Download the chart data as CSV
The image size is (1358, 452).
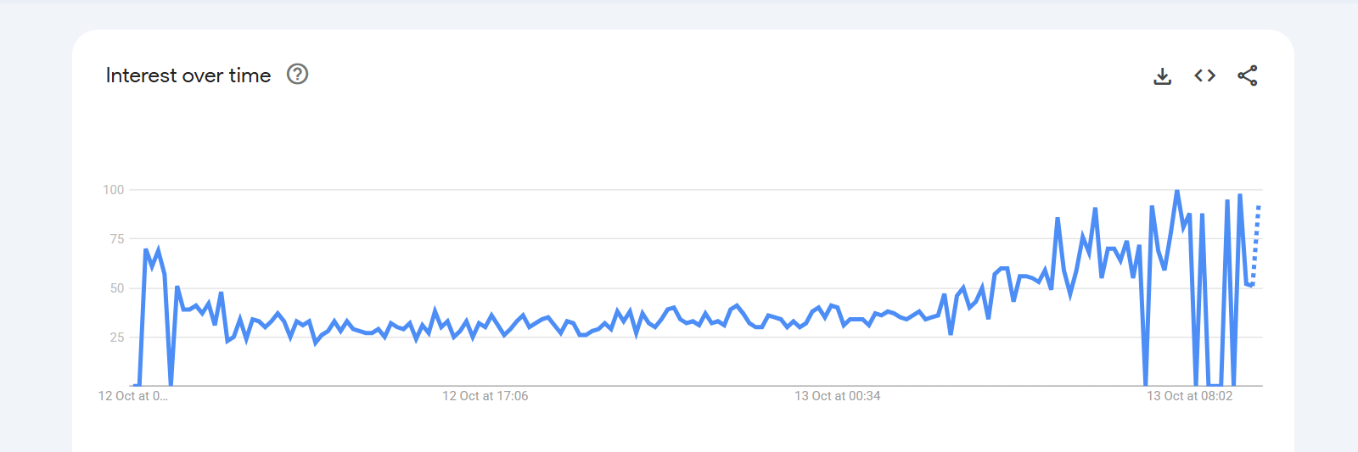pyautogui.click(x=1163, y=76)
